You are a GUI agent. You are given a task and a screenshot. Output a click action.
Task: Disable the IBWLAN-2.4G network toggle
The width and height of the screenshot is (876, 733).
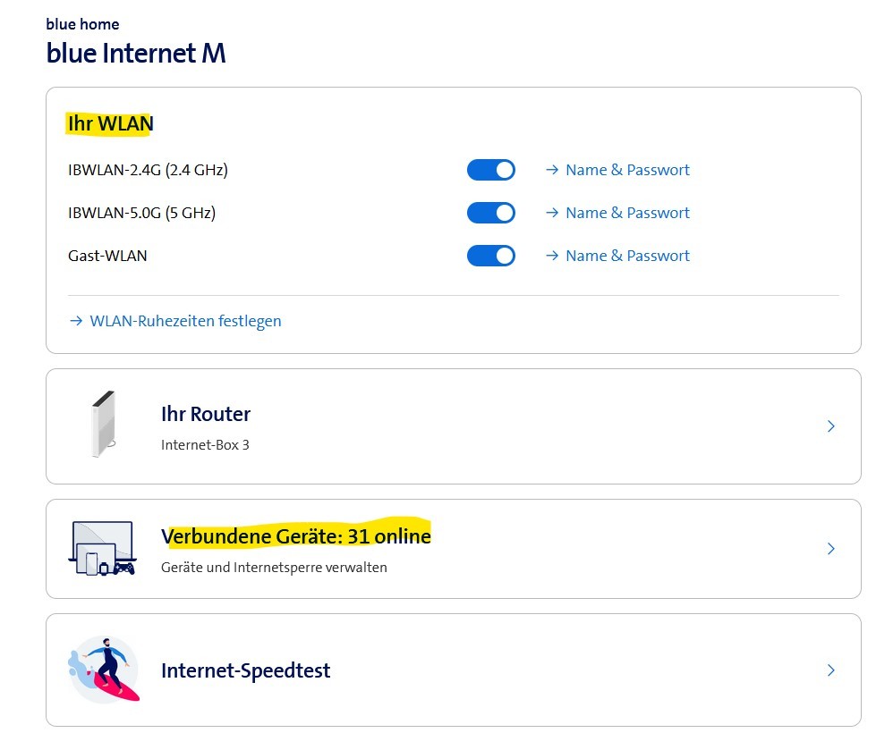[491, 170]
